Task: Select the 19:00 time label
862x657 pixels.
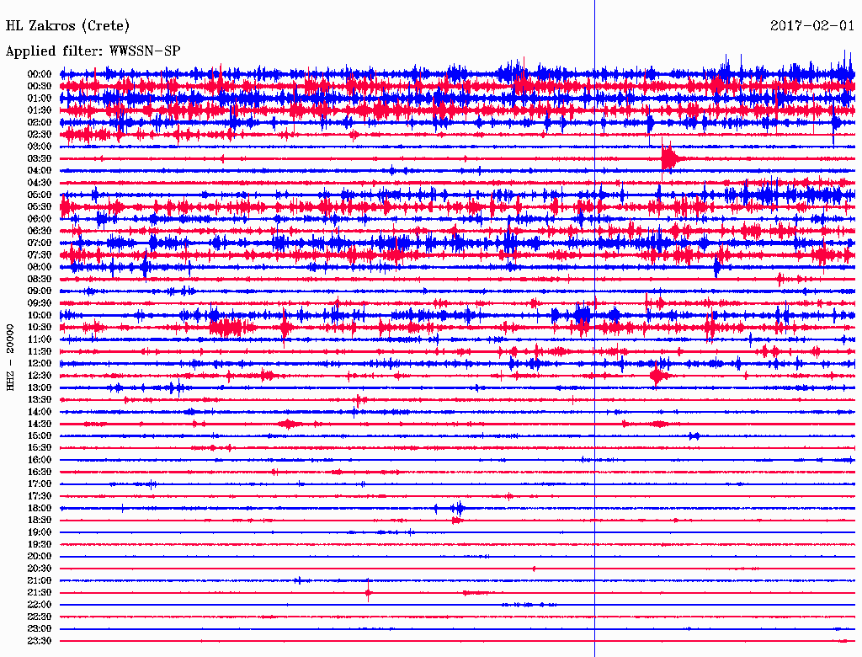Action: [40, 532]
